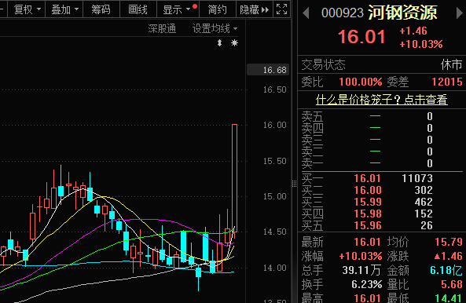Expand the 叠加 dropdown menu
This screenshot has width=466, height=303.
[64, 9]
